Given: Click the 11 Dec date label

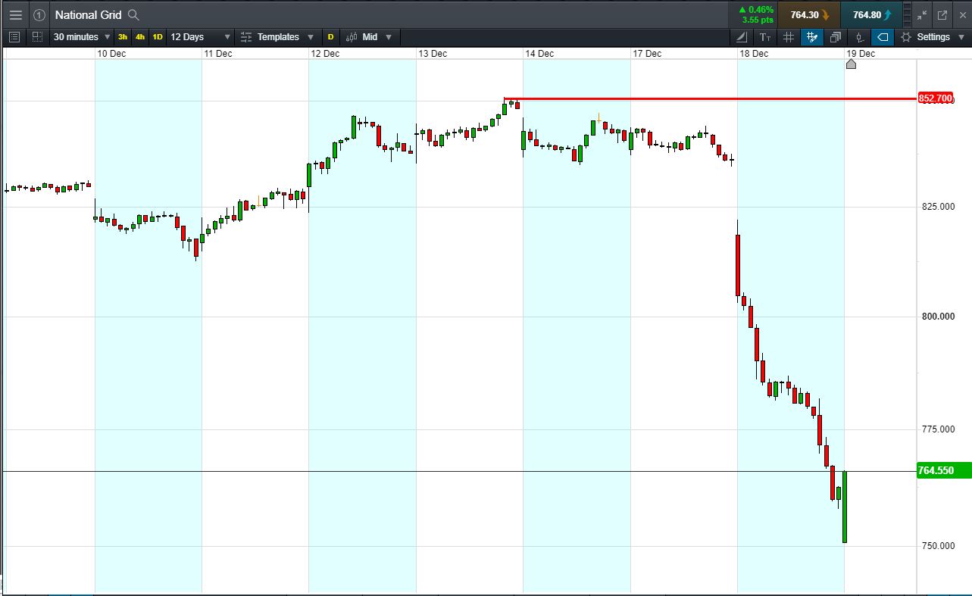Looking at the screenshot, I should (x=218, y=54).
